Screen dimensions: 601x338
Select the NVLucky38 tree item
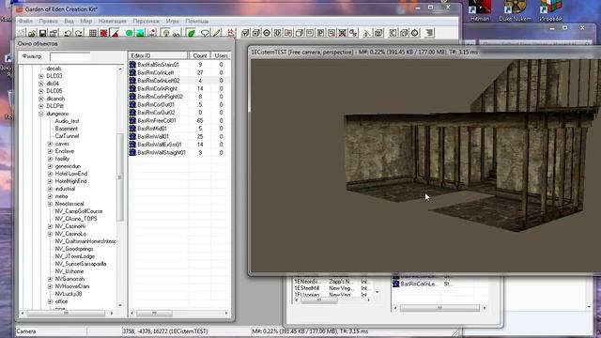coord(69,294)
